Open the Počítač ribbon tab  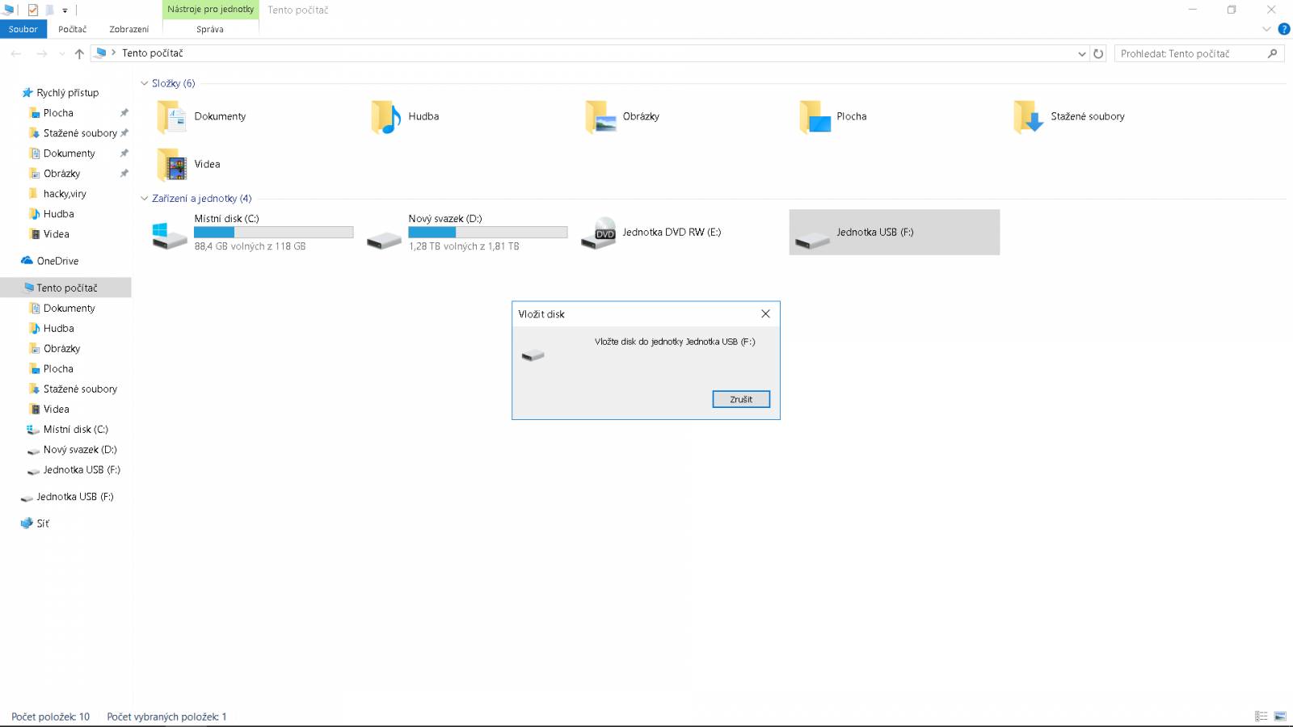pyautogui.click(x=73, y=29)
